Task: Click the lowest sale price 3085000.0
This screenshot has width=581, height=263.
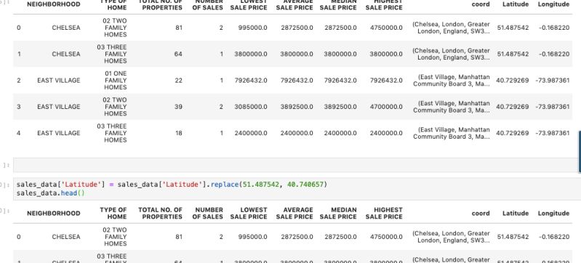Action: (250, 107)
